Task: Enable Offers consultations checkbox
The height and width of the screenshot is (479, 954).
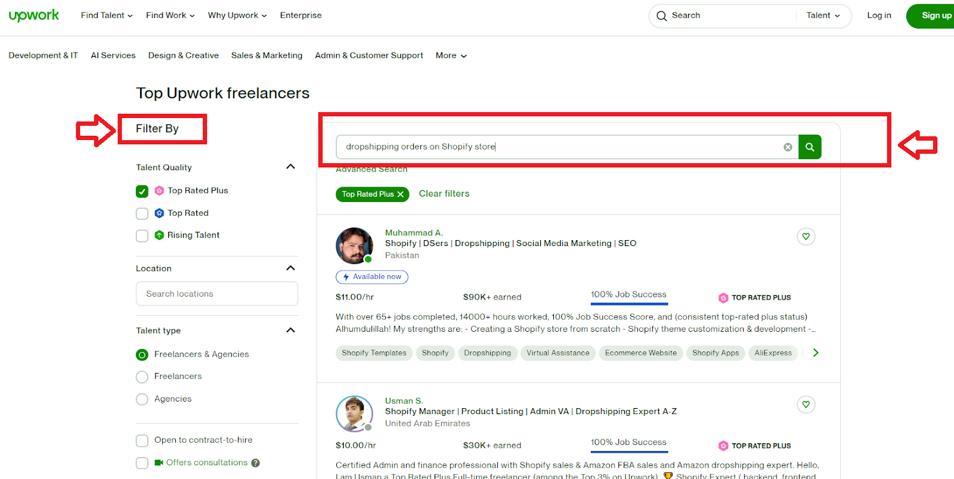Action: pyautogui.click(x=142, y=463)
